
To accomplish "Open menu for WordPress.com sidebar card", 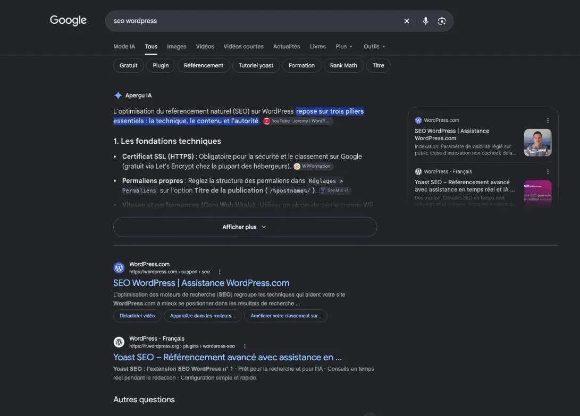I will click(x=548, y=120).
